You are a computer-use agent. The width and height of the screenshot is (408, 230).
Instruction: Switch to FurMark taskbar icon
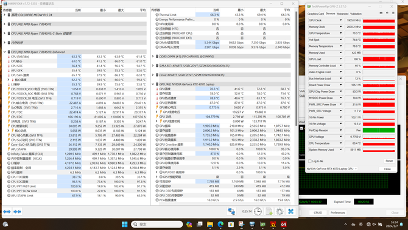click(x=273, y=225)
